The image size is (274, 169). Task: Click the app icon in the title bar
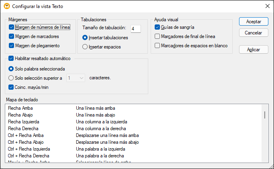coord(6,6)
